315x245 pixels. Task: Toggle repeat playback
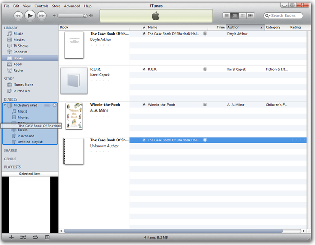[35, 237]
